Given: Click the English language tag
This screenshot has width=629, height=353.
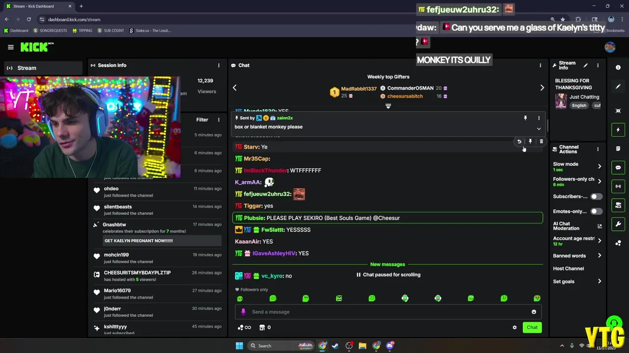Looking at the screenshot, I should (x=579, y=105).
